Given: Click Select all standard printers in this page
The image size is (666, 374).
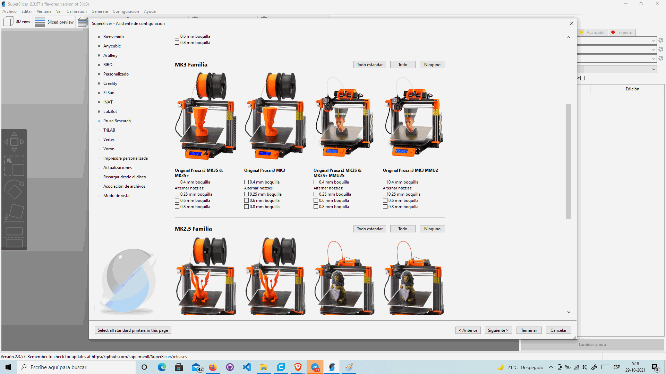Looking at the screenshot, I should 133,330.
